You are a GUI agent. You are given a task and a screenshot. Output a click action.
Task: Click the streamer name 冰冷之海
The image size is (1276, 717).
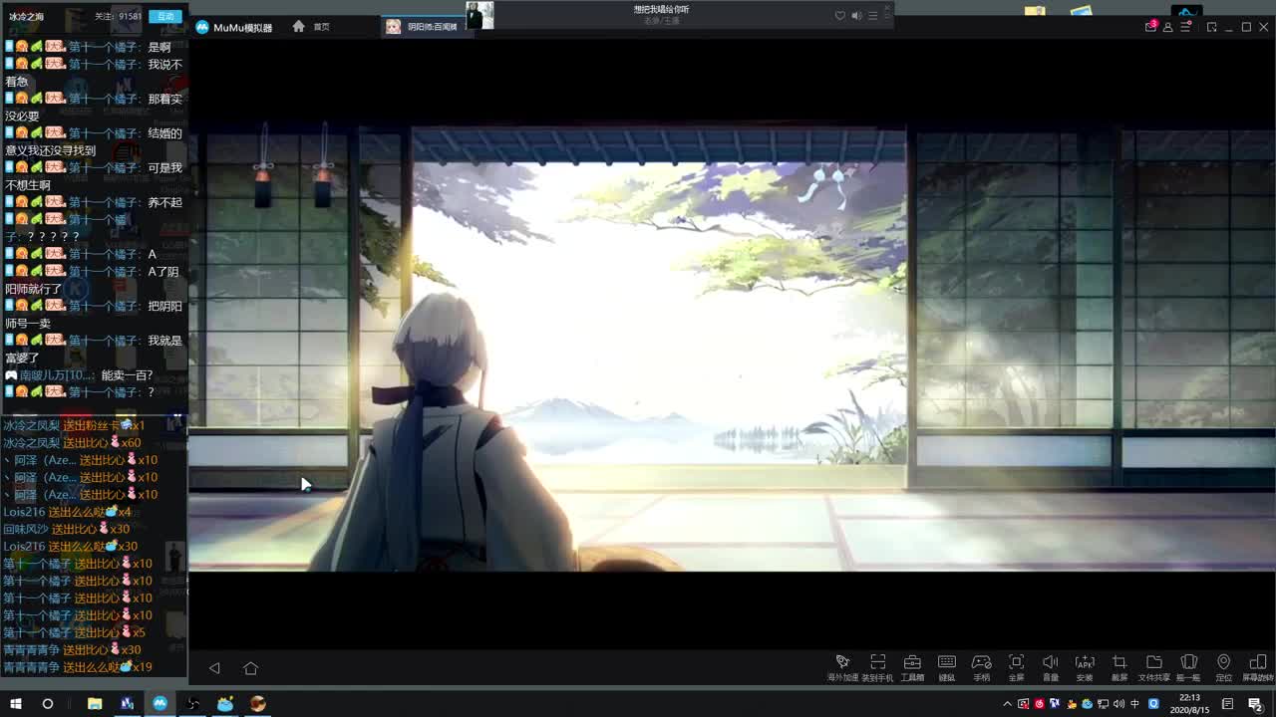pos(27,17)
